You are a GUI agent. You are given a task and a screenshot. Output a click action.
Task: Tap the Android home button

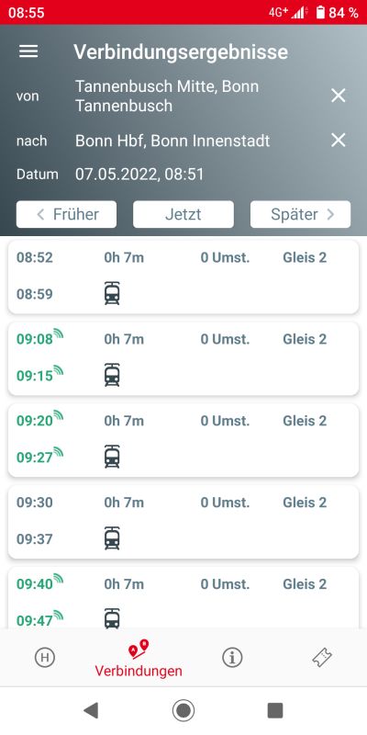183,710
